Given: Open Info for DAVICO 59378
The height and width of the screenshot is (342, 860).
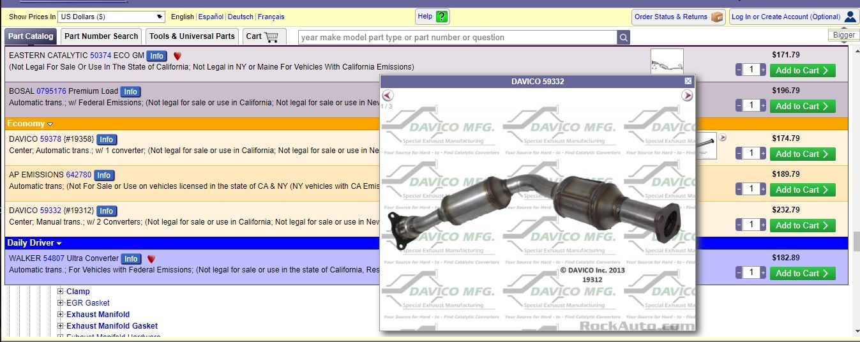Looking at the screenshot, I should click(x=107, y=140).
